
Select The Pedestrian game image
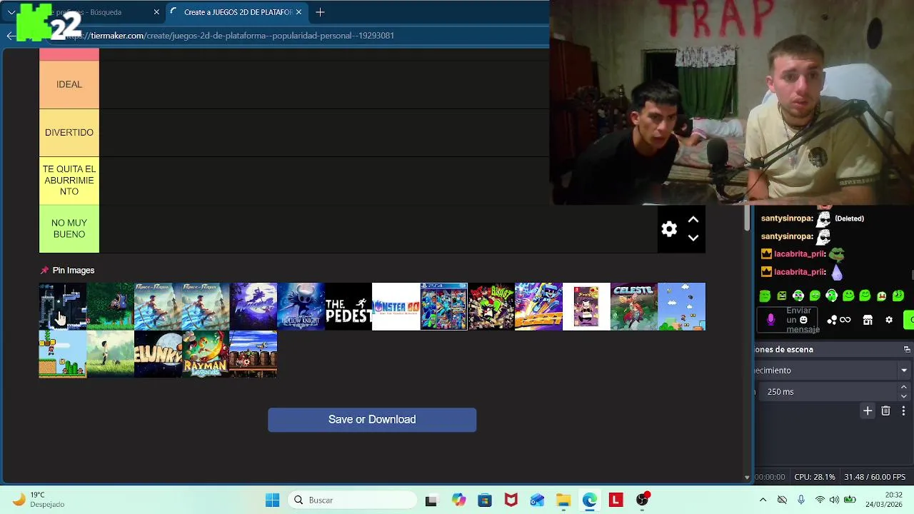348,306
